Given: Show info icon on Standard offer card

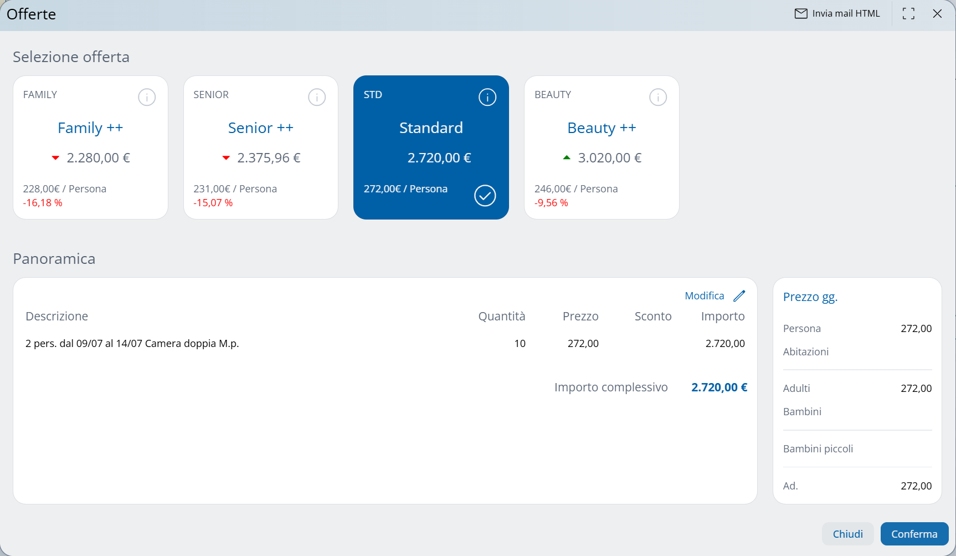Looking at the screenshot, I should tap(487, 98).
